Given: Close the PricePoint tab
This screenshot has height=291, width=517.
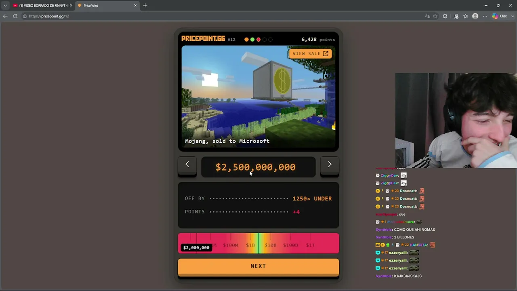Looking at the screenshot, I should (135, 5).
